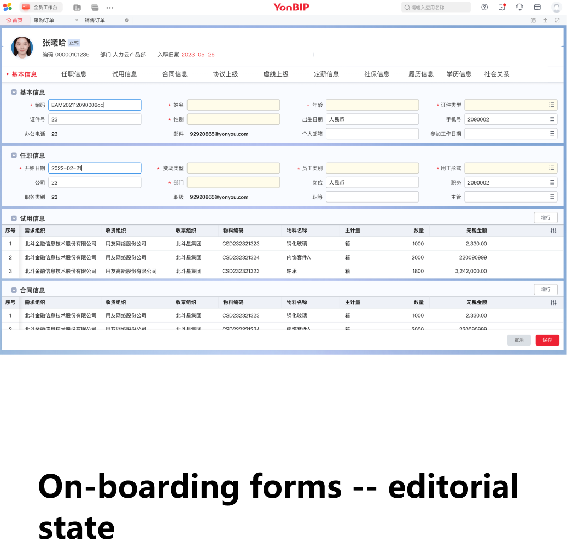Click the 证件号 input field
The width and height of the screenshot is (567, 547).
pyautogui.click(x=95, y=119)
